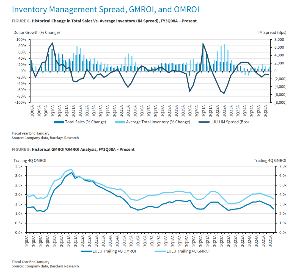Click the FIGURE 8 caption label
The width and height of the screenshot is (297, 273).
tap(21, 21)
